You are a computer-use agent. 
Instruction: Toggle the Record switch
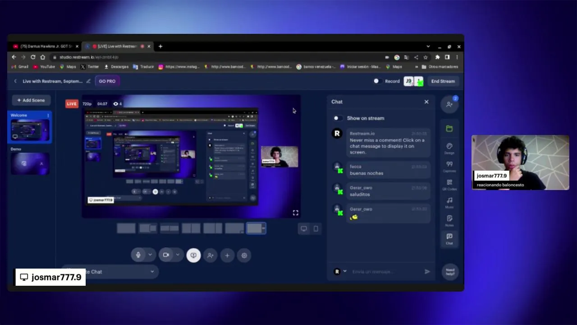(x=378, y=81)
